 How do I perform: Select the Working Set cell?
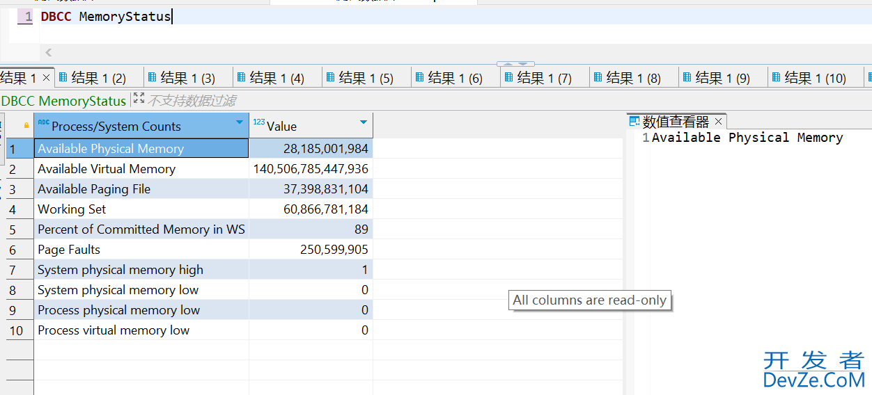[x=141, y=209]
